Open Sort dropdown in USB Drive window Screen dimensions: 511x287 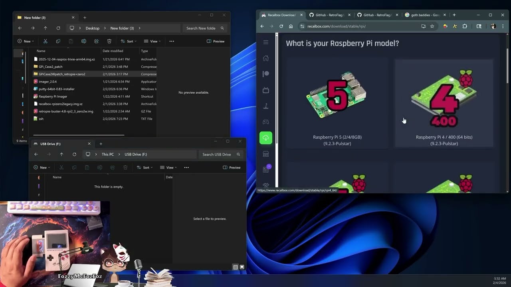click(145, 167)
